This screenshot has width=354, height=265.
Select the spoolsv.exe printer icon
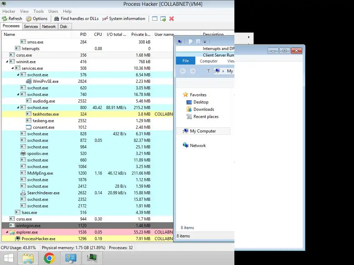click(23, 154)
